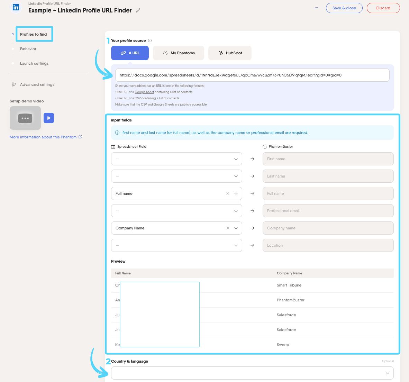Open Advanced settings
Image resolution: width=409 pixels, height=382 pixels.
[x=37, y=84]
